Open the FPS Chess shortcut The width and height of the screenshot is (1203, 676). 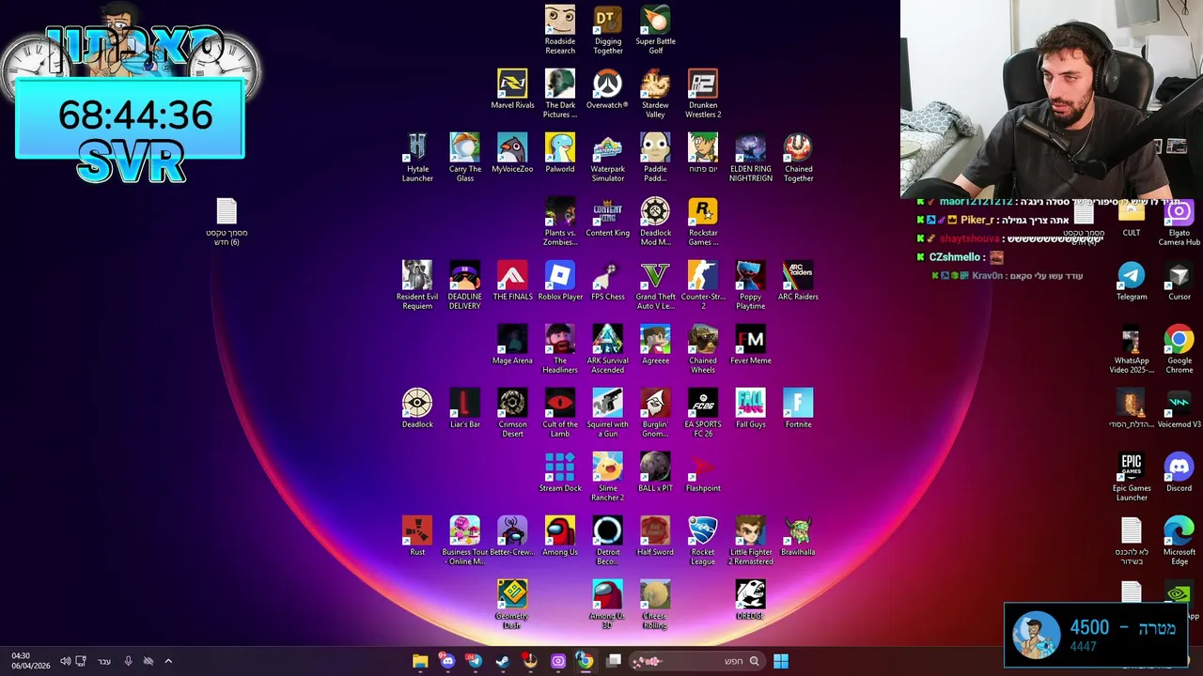[608, 281]
